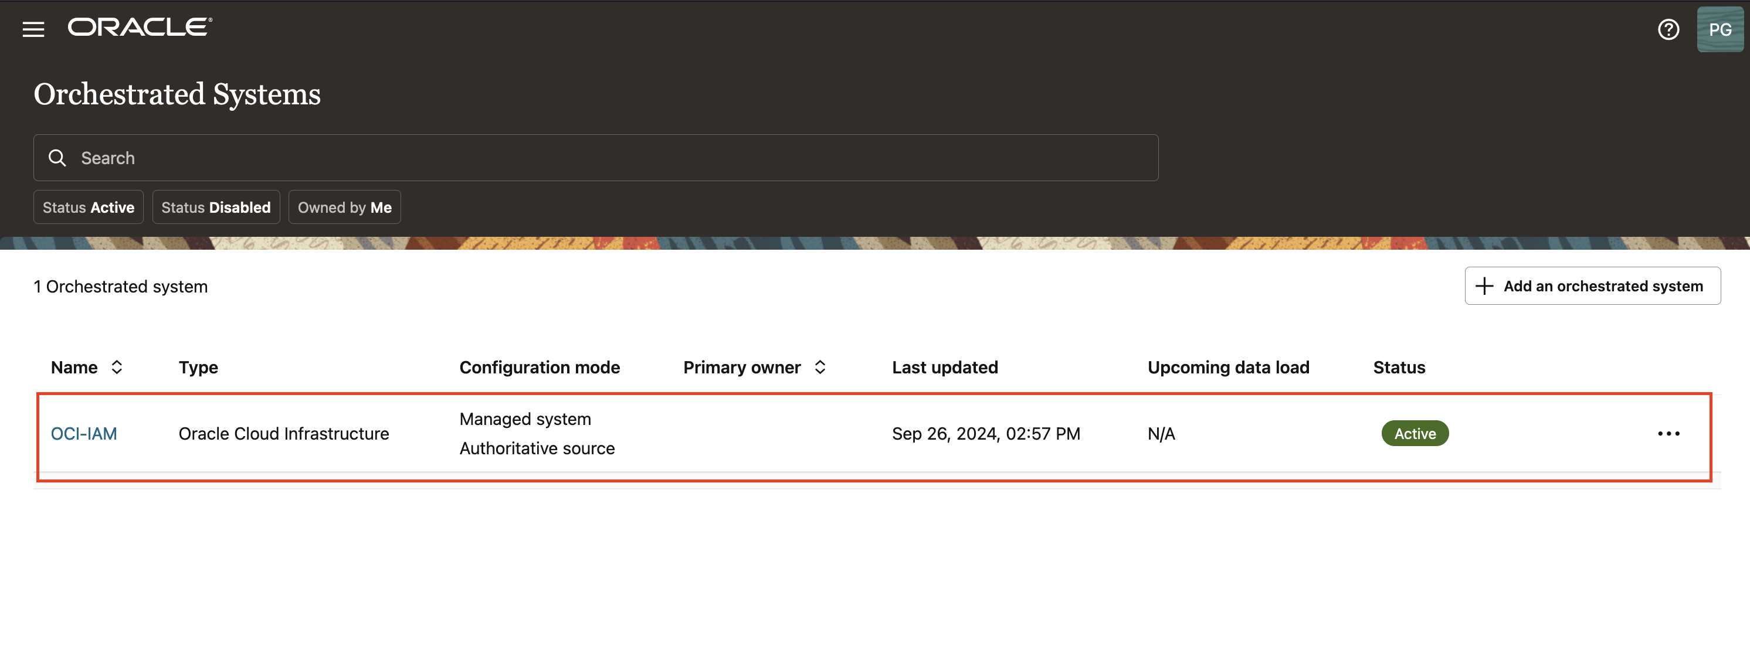Click the Primary owner column header
Image resolution: width=1750 pixels, height=653 pixels.
pos(741,367)
